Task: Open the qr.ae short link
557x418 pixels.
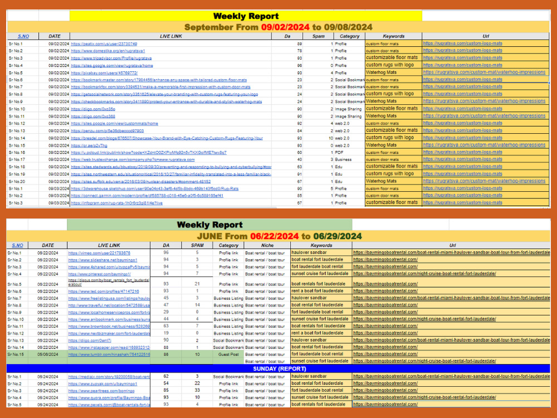Action: [x=89, y=145]
